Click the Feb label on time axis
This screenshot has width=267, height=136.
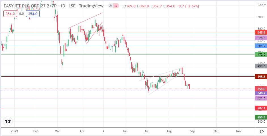click(36, 131)
